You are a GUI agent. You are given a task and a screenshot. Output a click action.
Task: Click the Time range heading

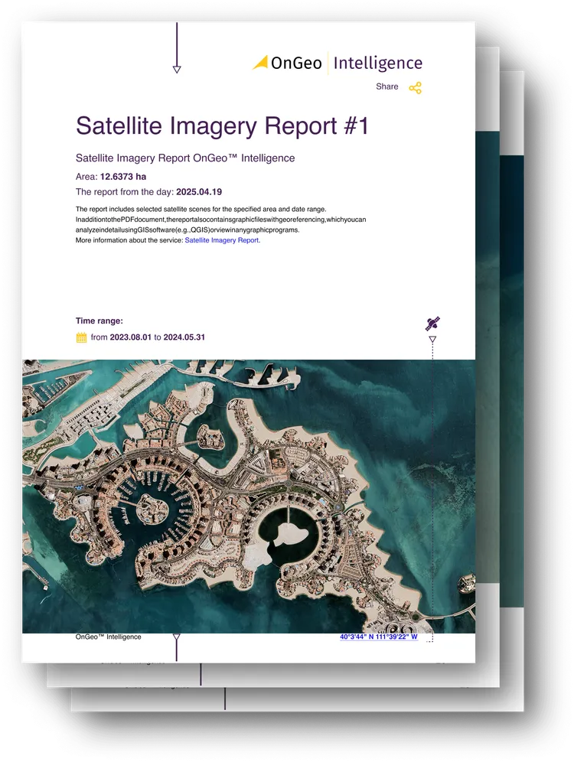(99, 321)
